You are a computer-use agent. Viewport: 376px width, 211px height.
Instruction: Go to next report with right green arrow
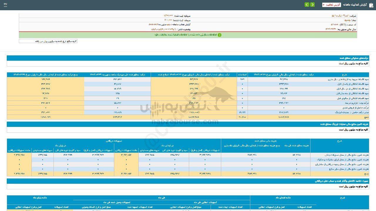click(312, 5)
